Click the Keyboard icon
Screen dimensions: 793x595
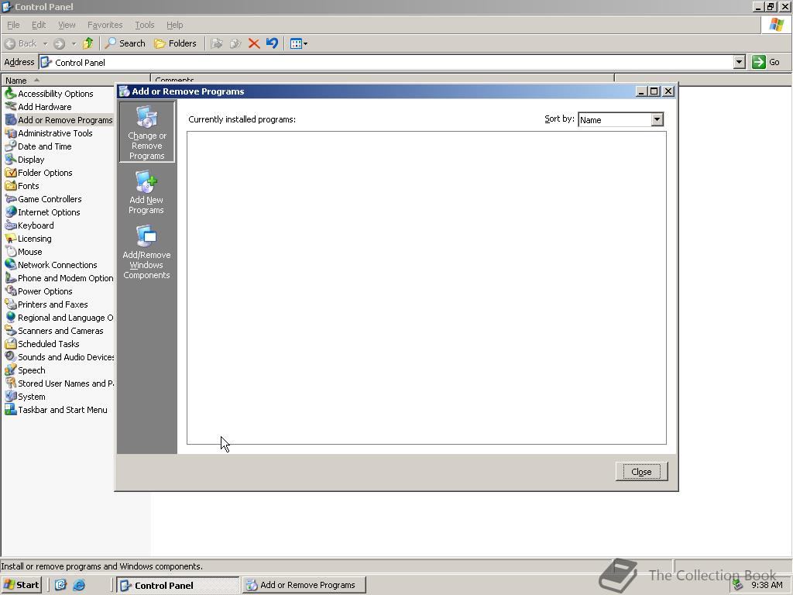10,225
